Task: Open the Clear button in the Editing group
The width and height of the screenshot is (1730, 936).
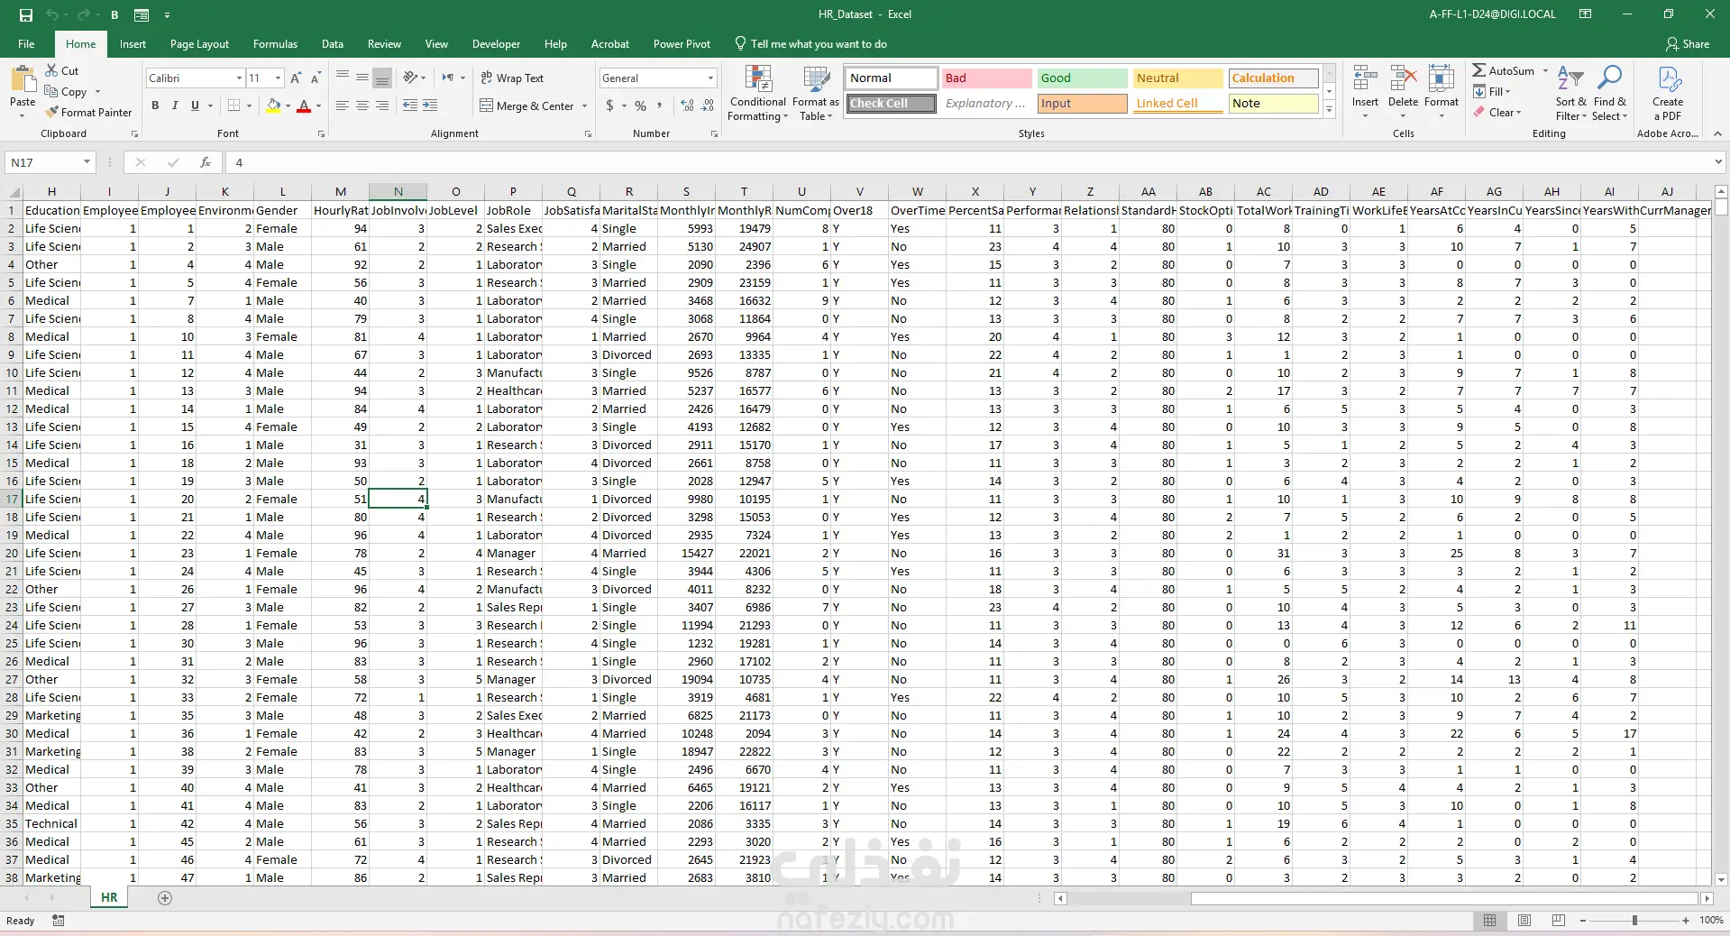Action: (x=1497, y=112)
